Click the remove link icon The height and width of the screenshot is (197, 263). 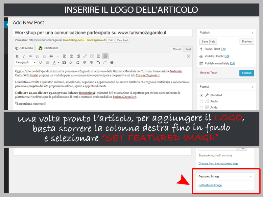[x=92, y=56]
